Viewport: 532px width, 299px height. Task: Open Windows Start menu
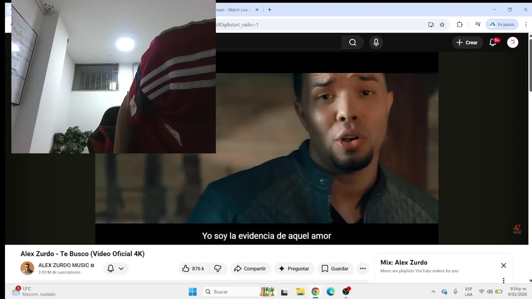192,292
